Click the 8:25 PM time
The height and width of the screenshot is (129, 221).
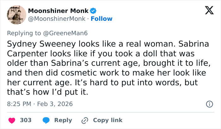(19, 104)
